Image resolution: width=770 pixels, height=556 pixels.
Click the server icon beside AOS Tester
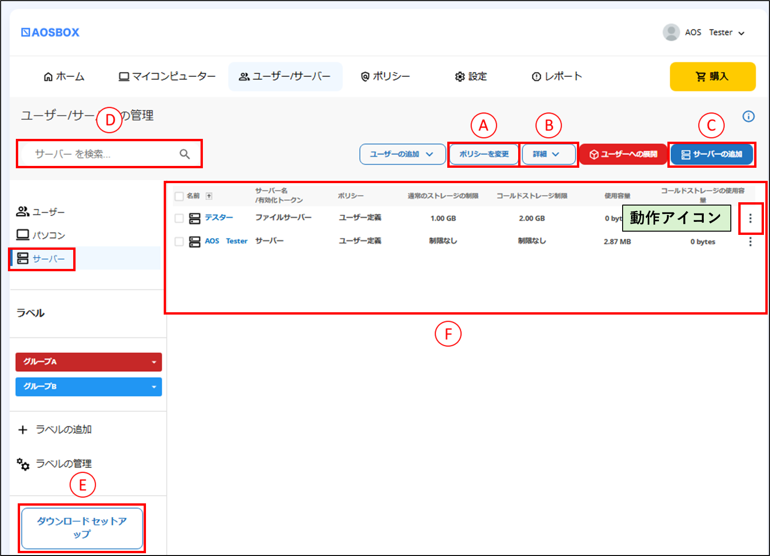[194, 241]
